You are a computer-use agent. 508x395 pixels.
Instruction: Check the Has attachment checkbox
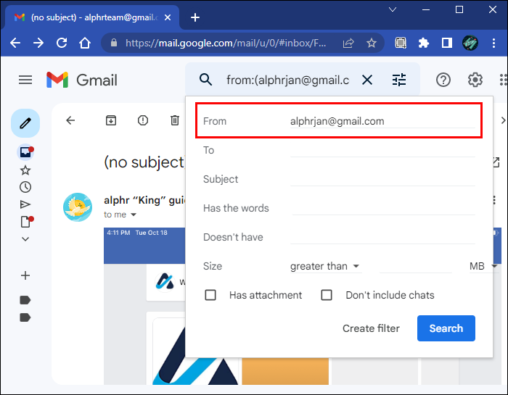[210, 295]
